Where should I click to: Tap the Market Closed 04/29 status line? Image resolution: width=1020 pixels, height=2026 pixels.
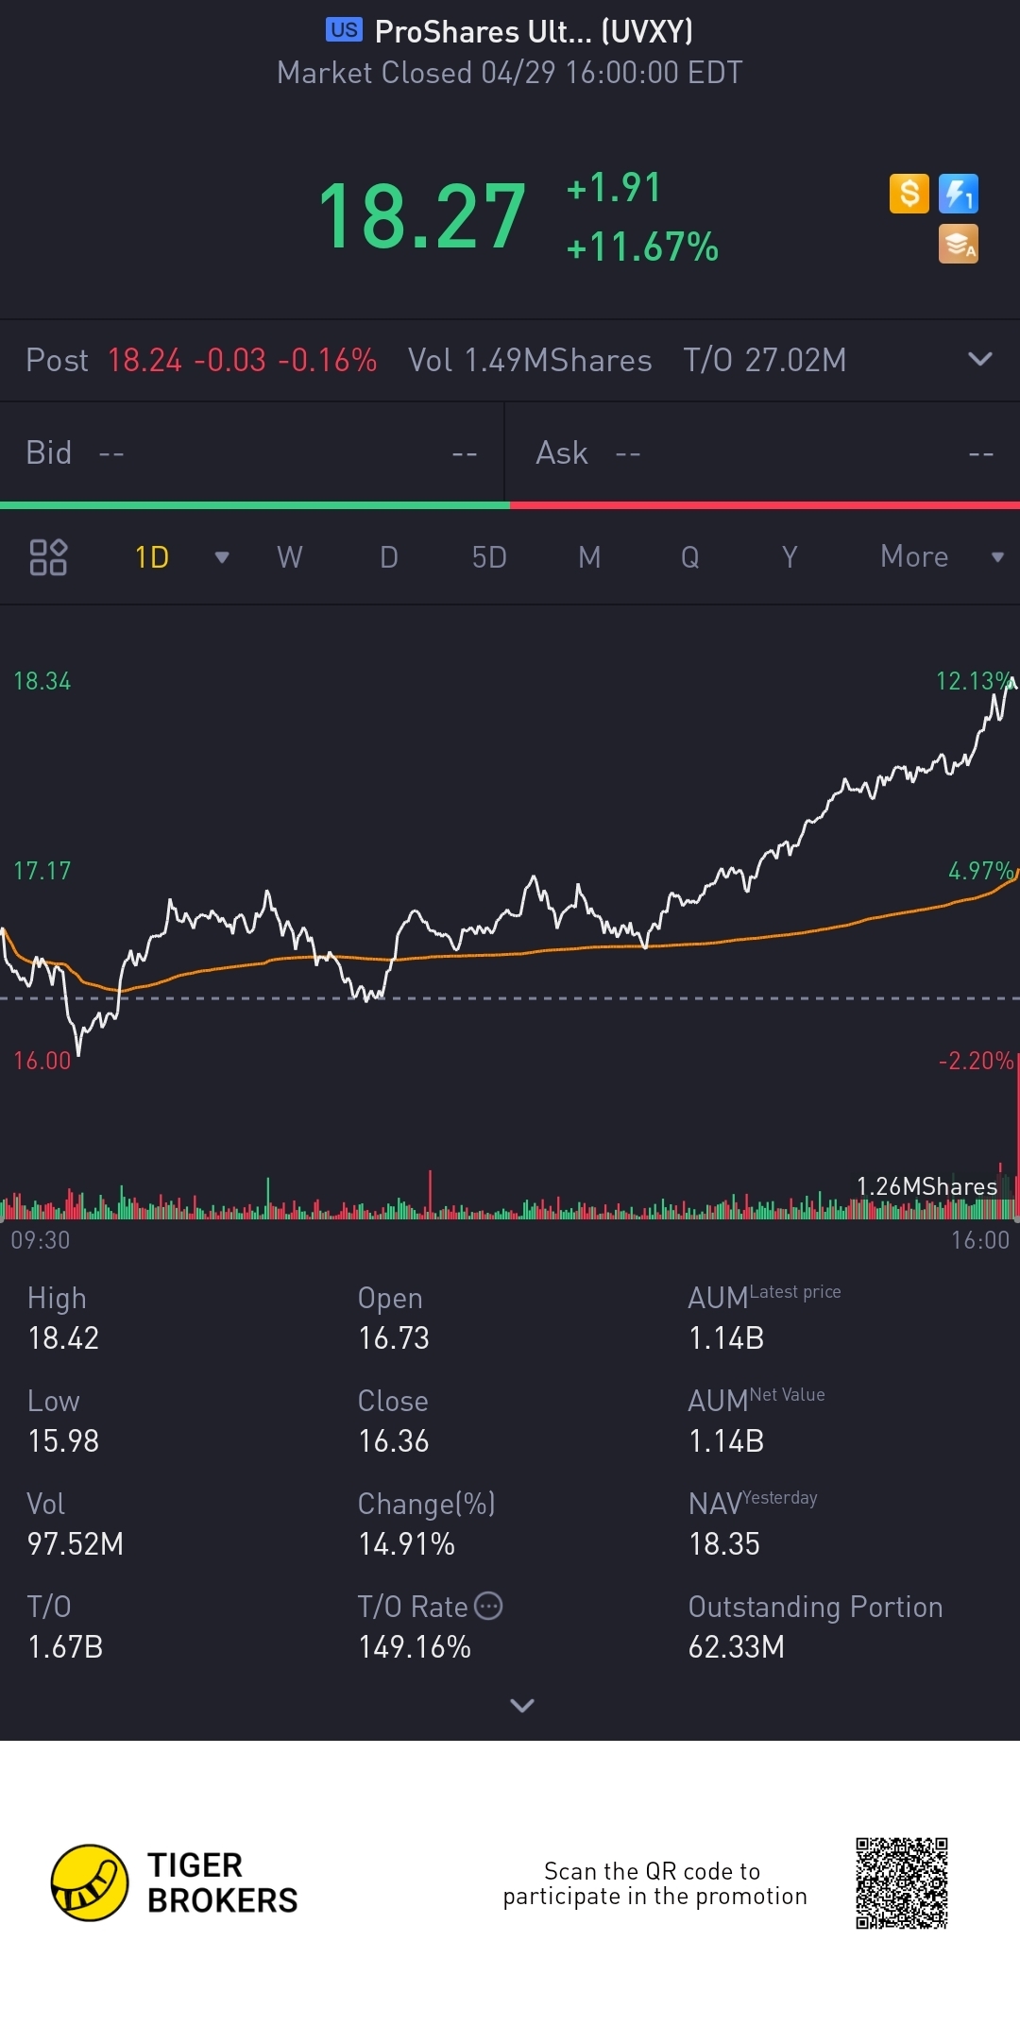tap(510, 73)
